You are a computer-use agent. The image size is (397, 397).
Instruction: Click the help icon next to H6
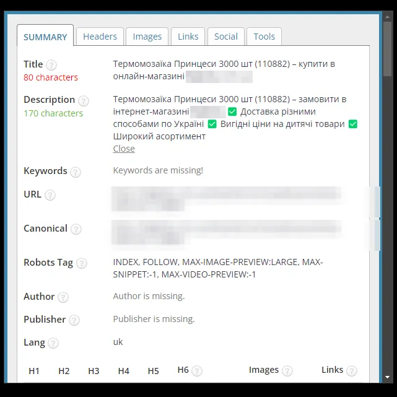pos(197,371)
